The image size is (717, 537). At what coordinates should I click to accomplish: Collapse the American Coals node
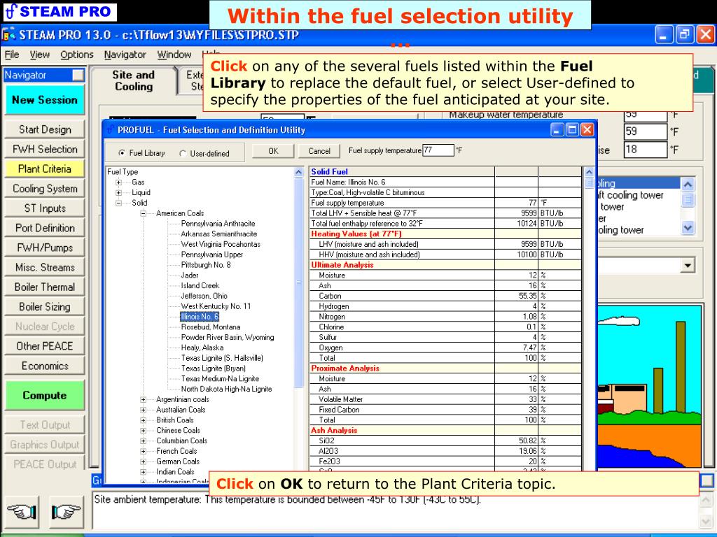[x=143, y=213]
